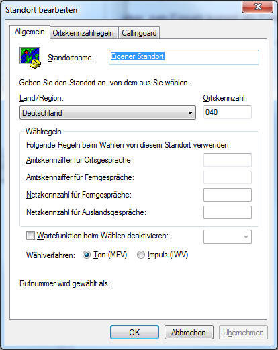Open the Allgemein tab
Image resolution: width=278 pixels, height=350 pixels.
[30, 32]
